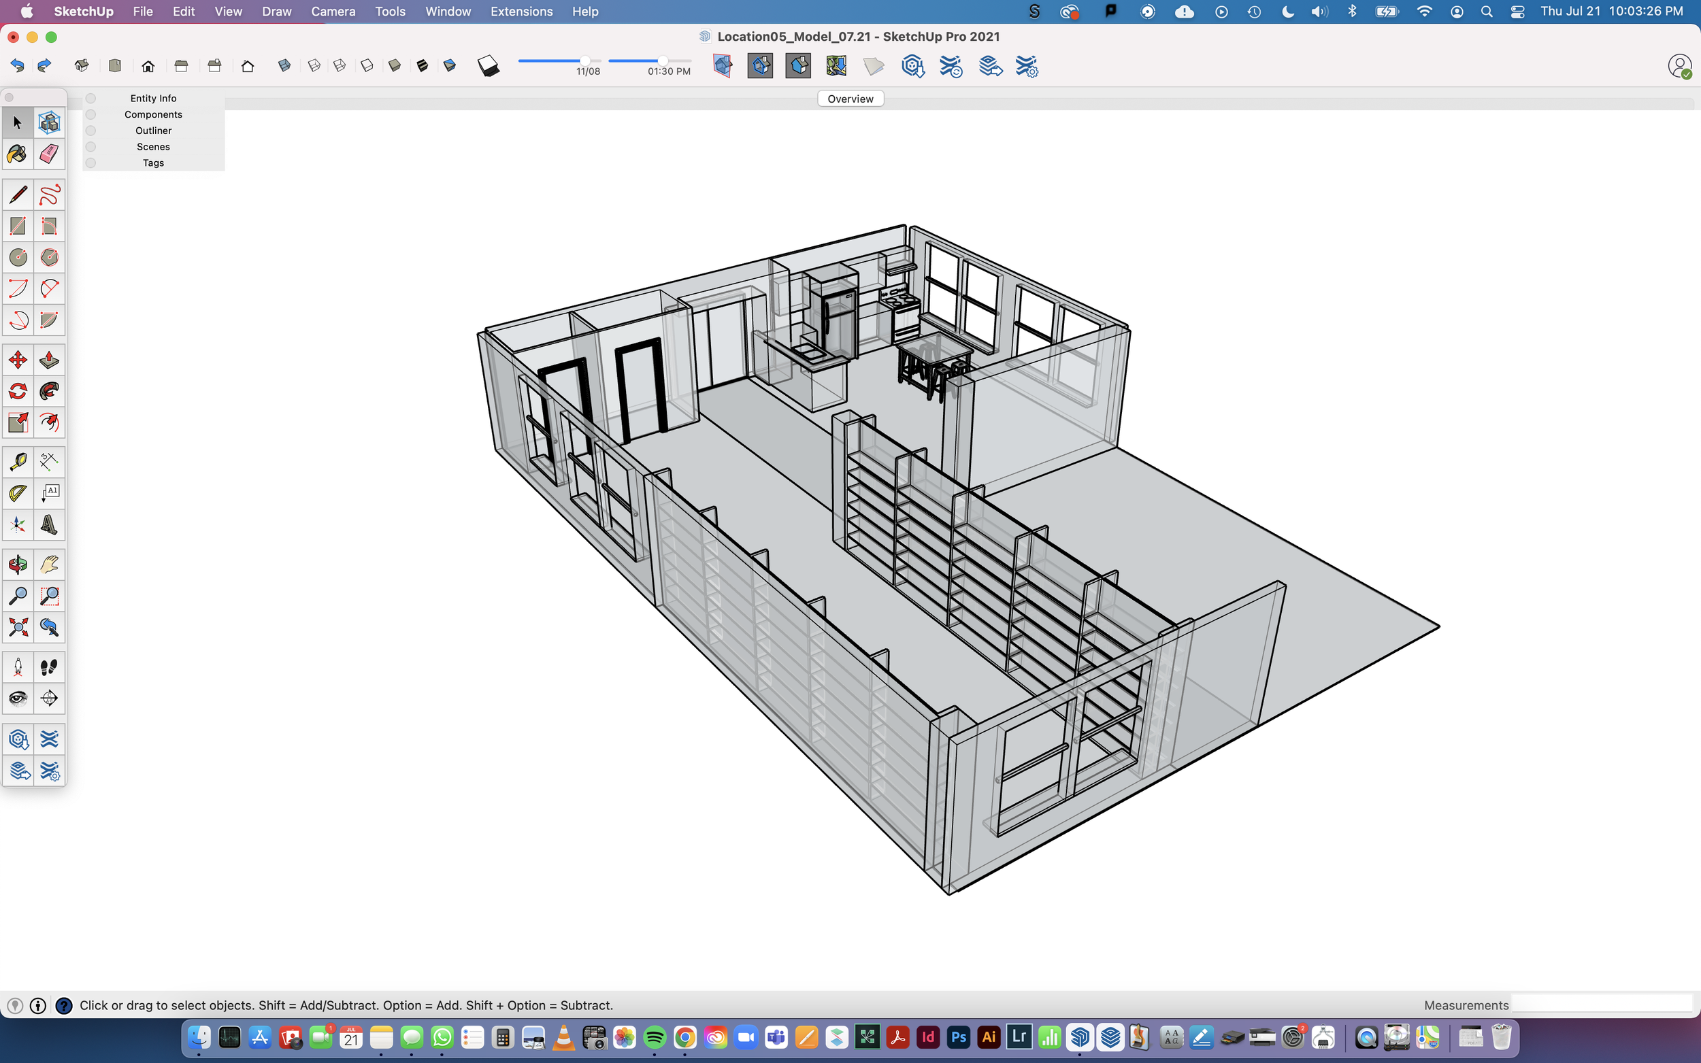
Task: Select the Orbit tool
Action: [18, 564]
